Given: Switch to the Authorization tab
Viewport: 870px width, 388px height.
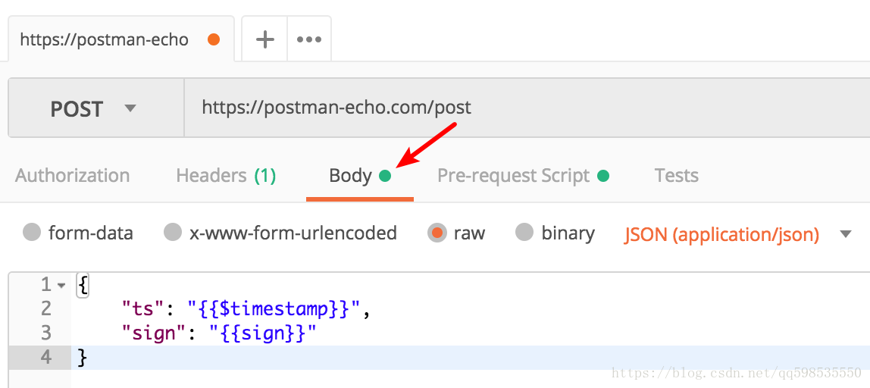Looking at the screenshot, I should [x=73, y=175].
